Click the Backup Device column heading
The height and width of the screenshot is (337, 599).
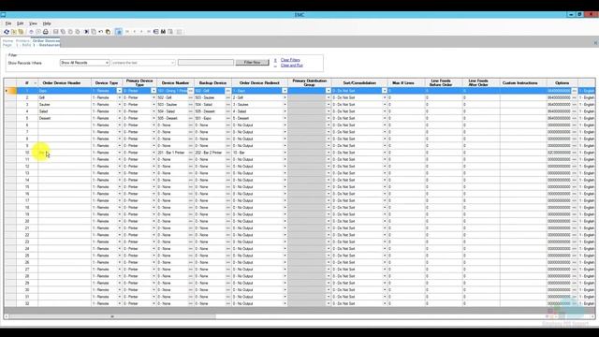tap(212, 83)
